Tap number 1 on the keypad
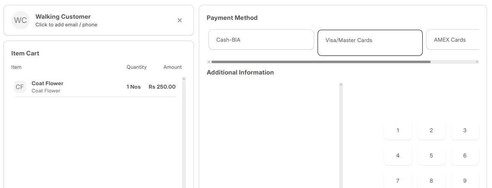This screenshot has height=188, width=492. tap(398, 130)
